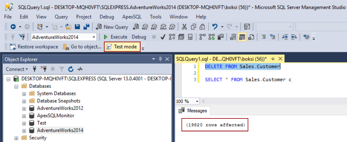The width and height of the screenshot is (347, 142).
Task: Click the Undo arrow icon
Action: click(x=215, y=27)
